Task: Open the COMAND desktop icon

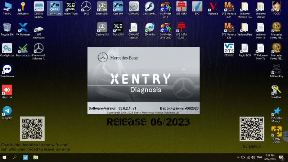Action: [x=134, y=8]
